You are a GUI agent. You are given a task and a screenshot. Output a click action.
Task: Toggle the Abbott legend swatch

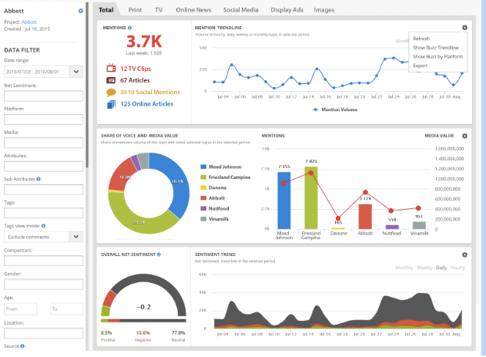pyautogui.click(x=203, y=198)
